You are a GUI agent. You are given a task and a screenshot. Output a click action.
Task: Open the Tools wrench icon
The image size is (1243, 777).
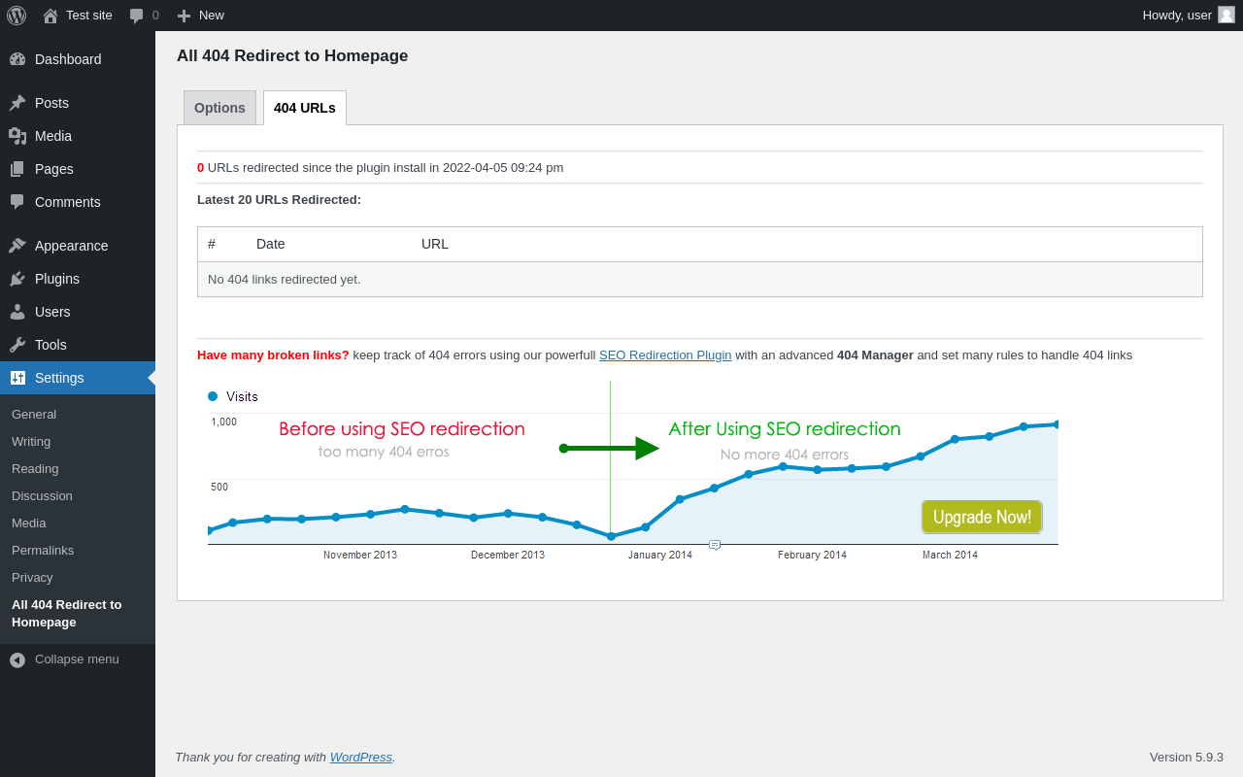point(17,345)
